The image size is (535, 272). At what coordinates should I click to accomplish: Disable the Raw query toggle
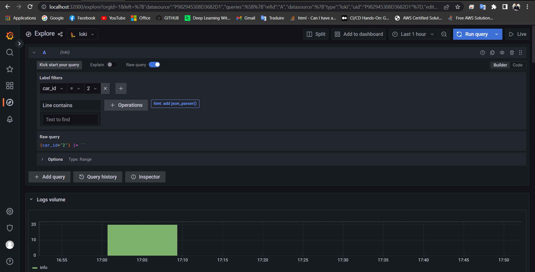click(x=154, y=64)
